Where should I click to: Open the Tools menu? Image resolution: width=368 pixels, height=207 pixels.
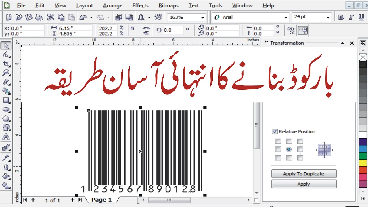[216, 6]
